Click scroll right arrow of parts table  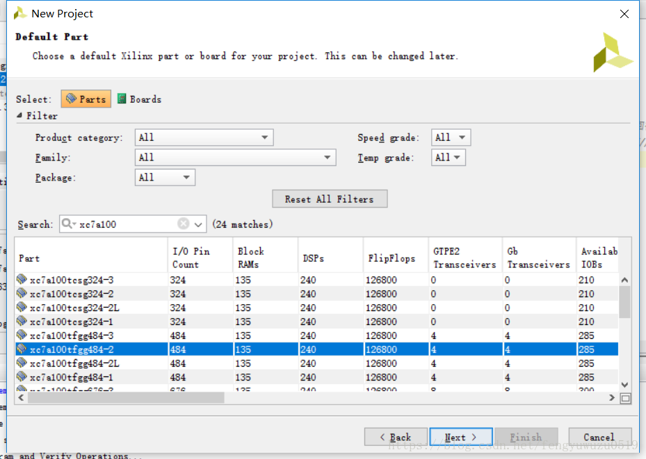[612, 398]
